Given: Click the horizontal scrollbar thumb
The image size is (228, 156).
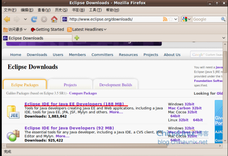Looking at the screenshot, I should [x=87, y=146].
